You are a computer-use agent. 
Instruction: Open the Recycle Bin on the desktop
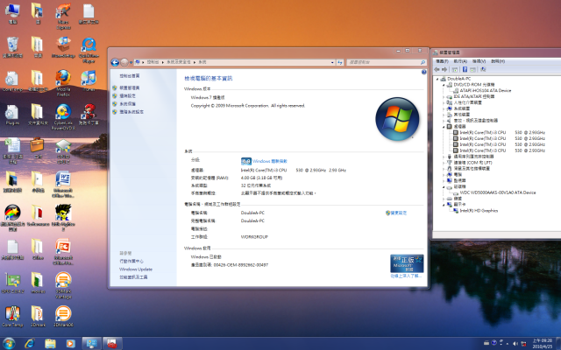(x=12, y=47)
